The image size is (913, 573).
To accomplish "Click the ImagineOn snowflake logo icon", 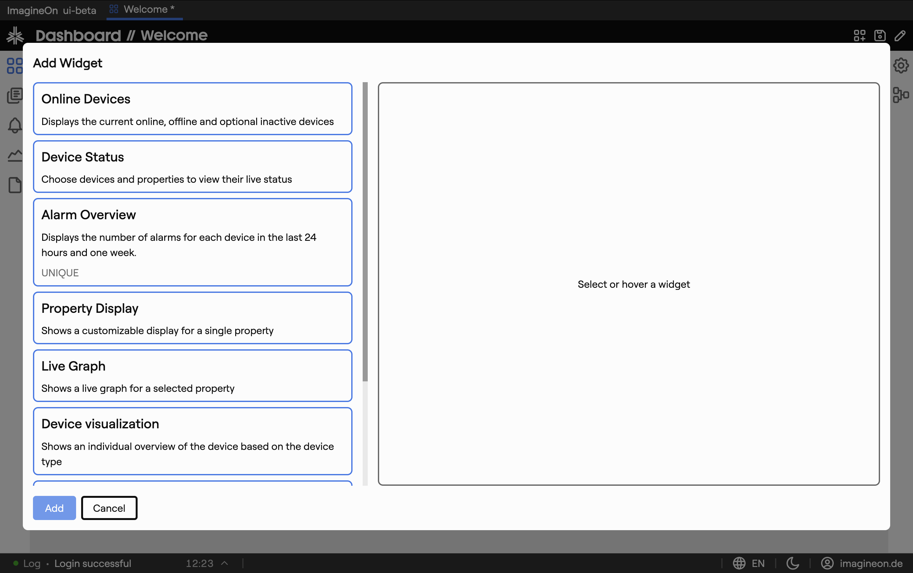I will point(15,35).
